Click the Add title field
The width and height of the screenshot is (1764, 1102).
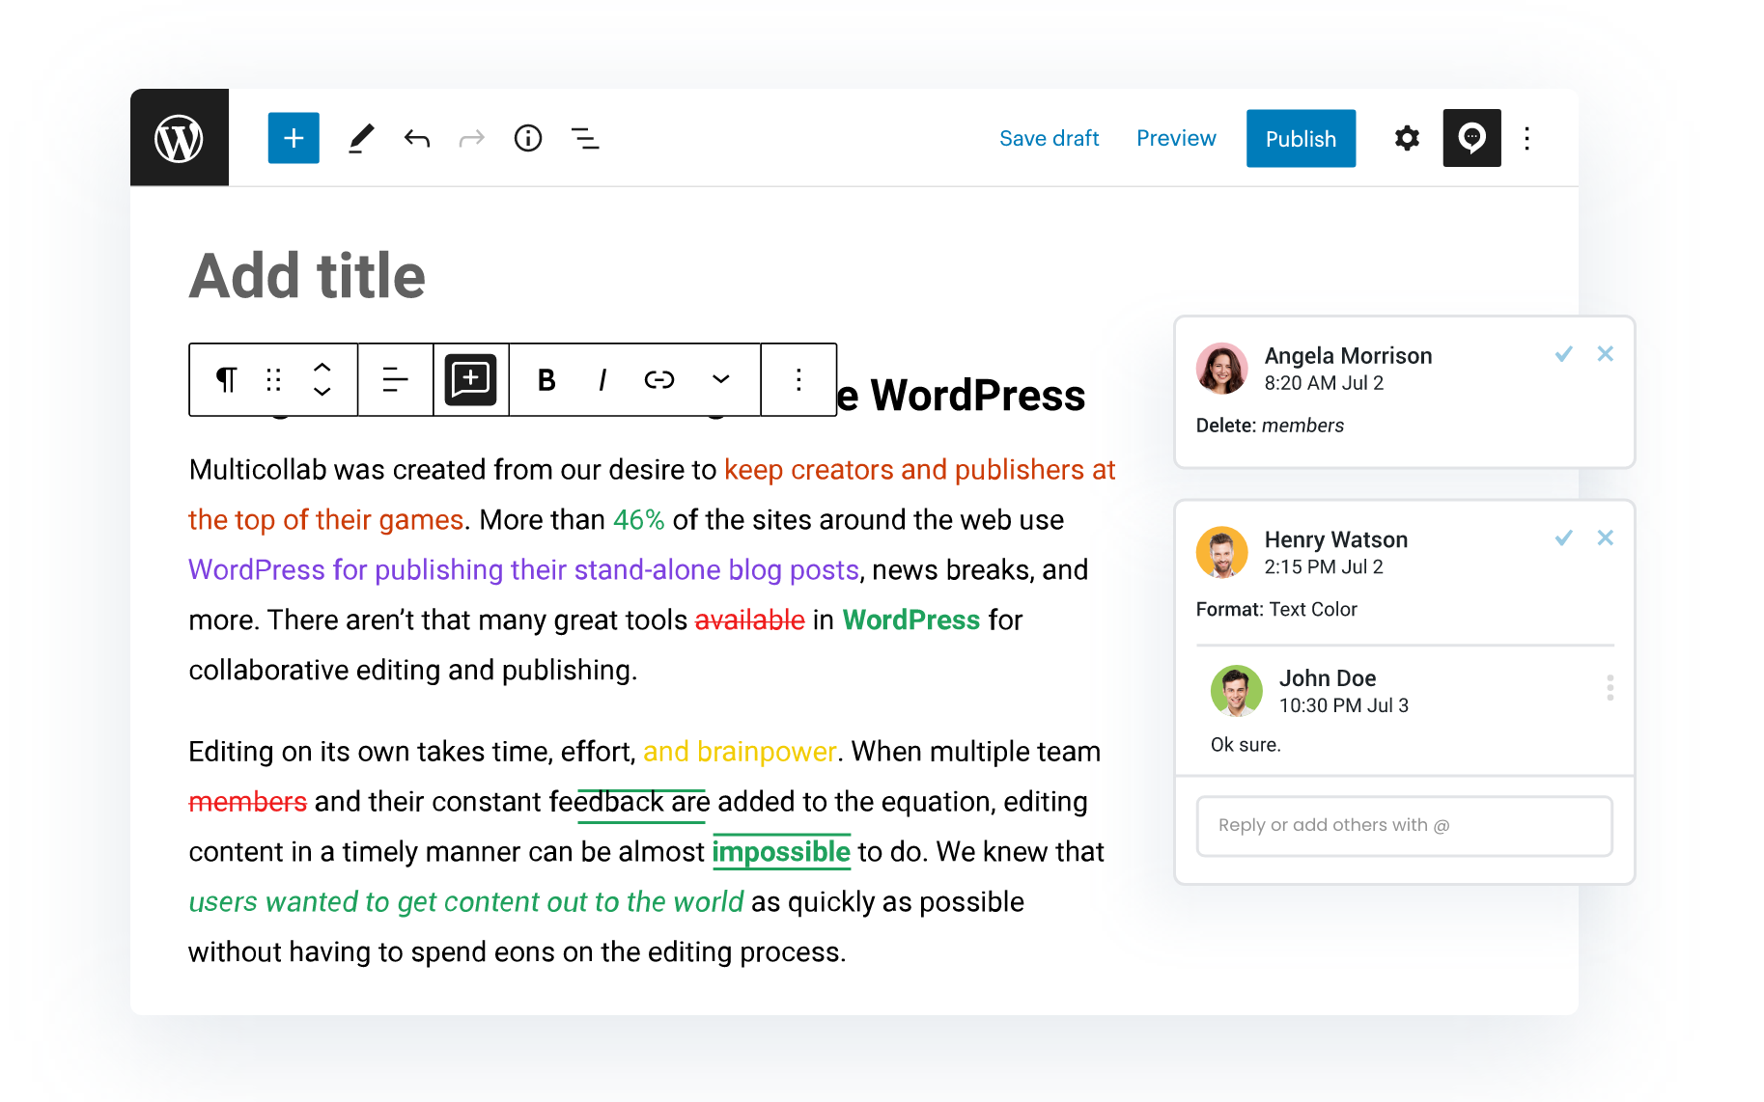pyautogui.click(x=307, y=276)
